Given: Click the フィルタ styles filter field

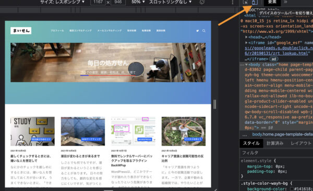Looking at the screenshot, I should pyautogui.click(x=276, y=153).
